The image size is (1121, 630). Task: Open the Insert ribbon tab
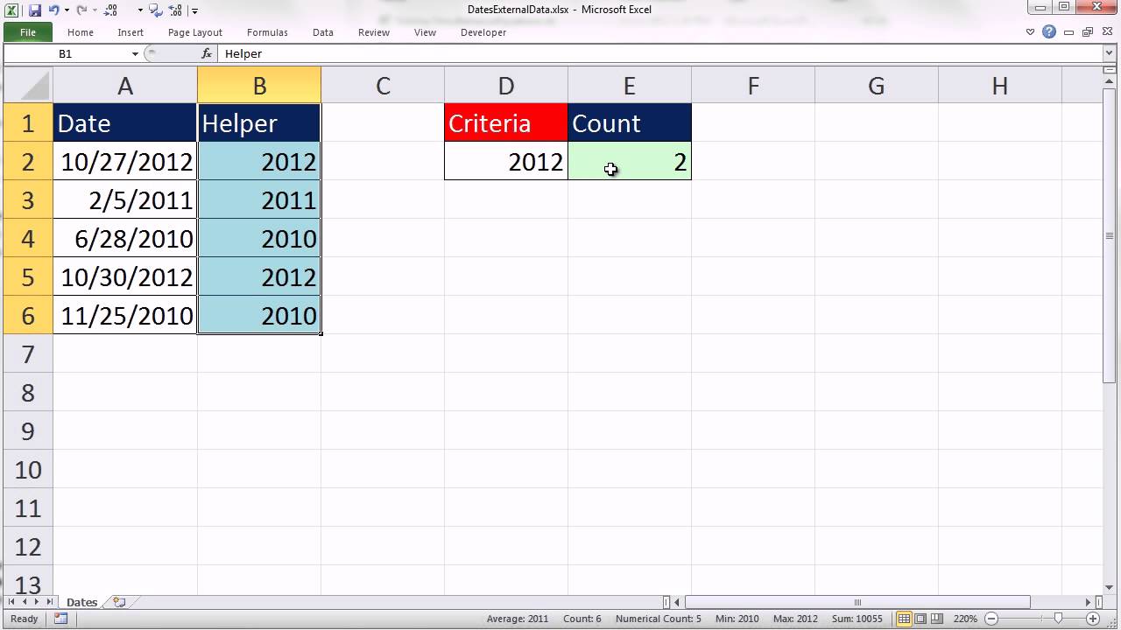(x=130, y=32)
